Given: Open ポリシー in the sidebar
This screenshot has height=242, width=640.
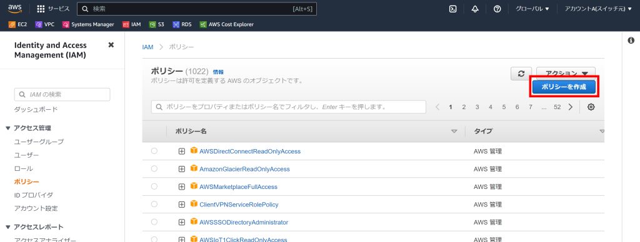Looking at the screenshot, I should click(26, 181).
